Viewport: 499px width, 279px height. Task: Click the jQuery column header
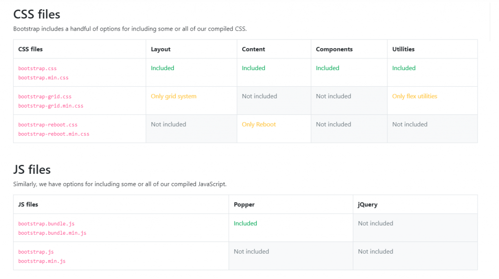pos(367,205)
